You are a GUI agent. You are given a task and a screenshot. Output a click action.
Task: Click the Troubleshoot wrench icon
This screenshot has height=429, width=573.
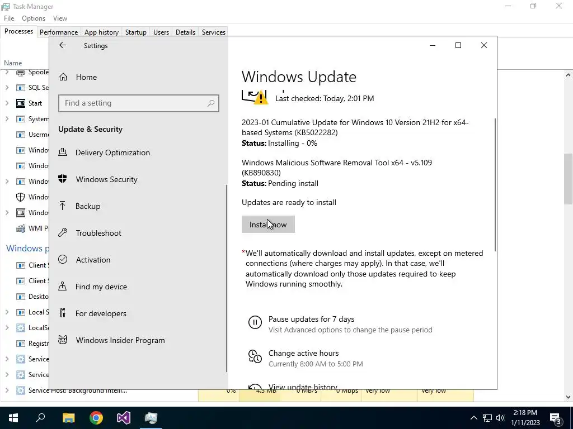click(x=63, y=233)
